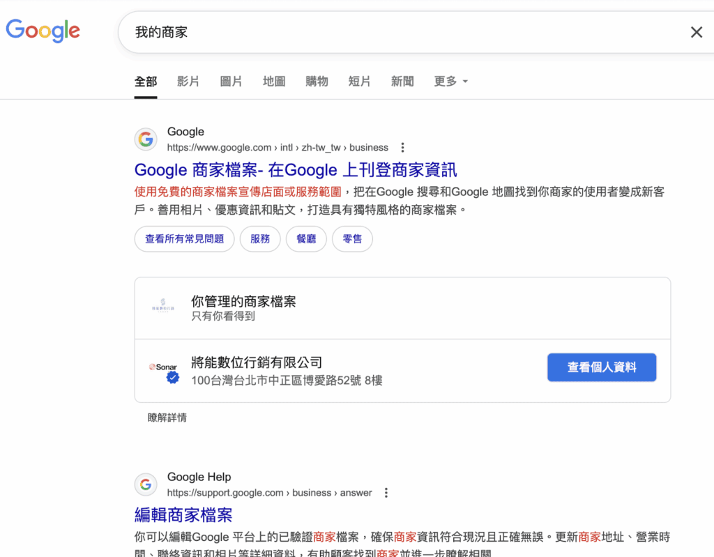Clear search with the X icon
Screen dimensions: 714x557
pos(696,32)
